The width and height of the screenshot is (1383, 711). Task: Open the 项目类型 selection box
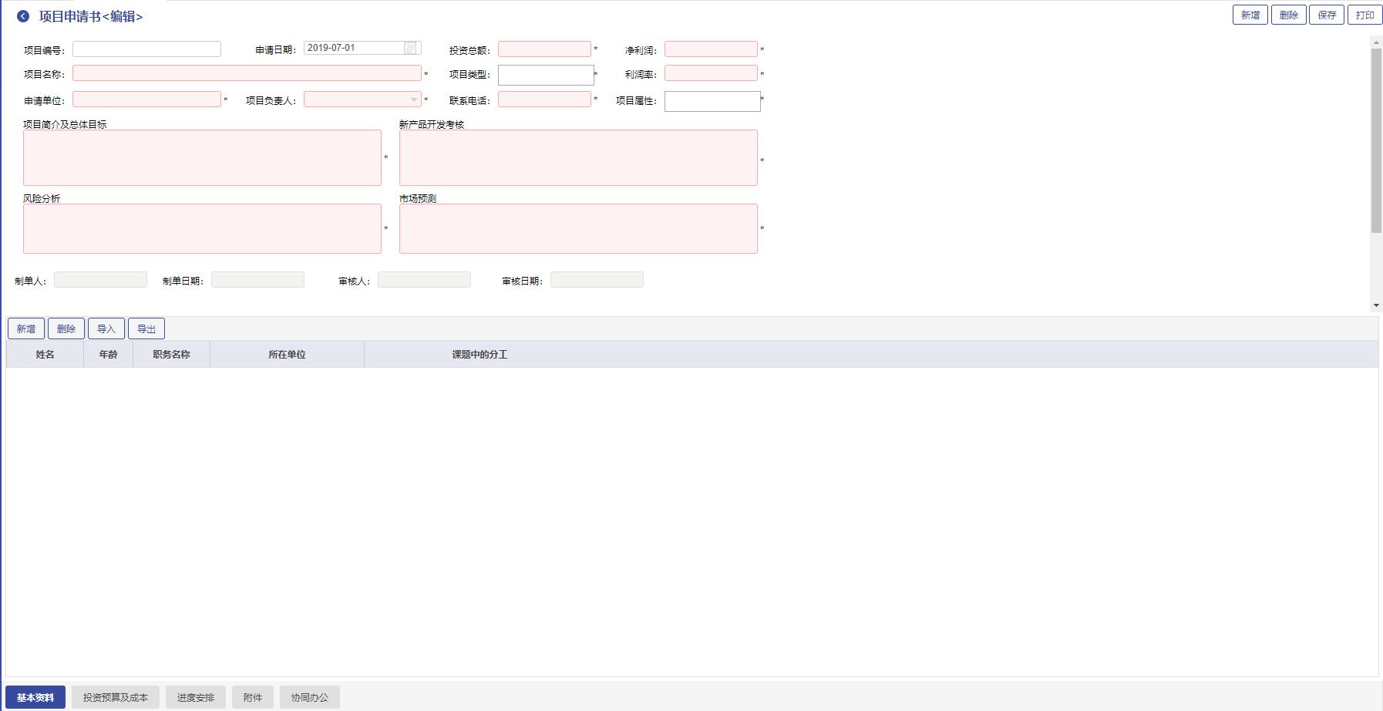[x=545, y=75]
